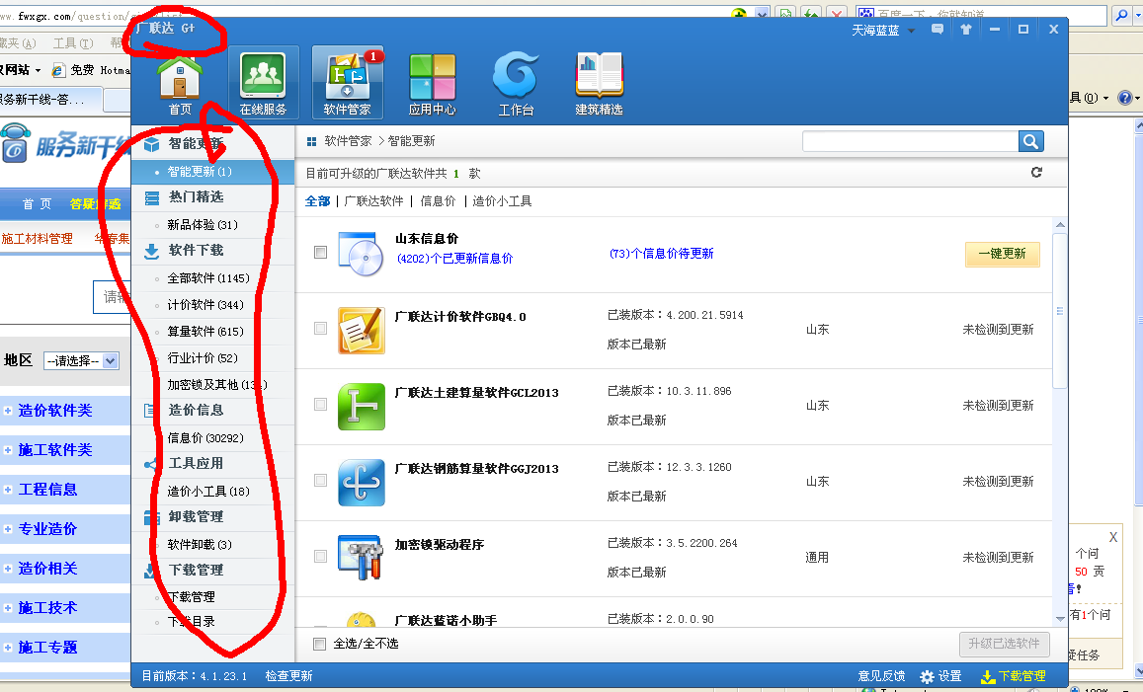Image resolution: width=1143 pixels, height=692 pixels.
Task: Click the skin shirt icon in title bar
Action: point(966,30)
